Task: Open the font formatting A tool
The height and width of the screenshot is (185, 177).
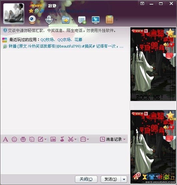Action: click(x=6, y=139)
